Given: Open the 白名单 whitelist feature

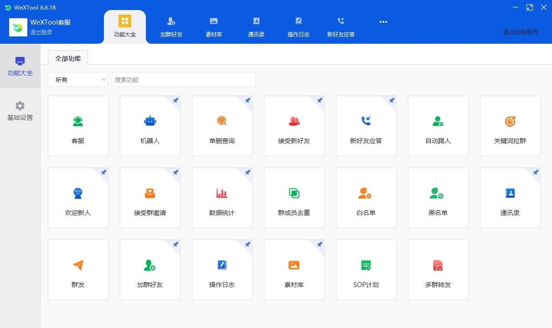Looking at the screenshot, I should point(366,198).
